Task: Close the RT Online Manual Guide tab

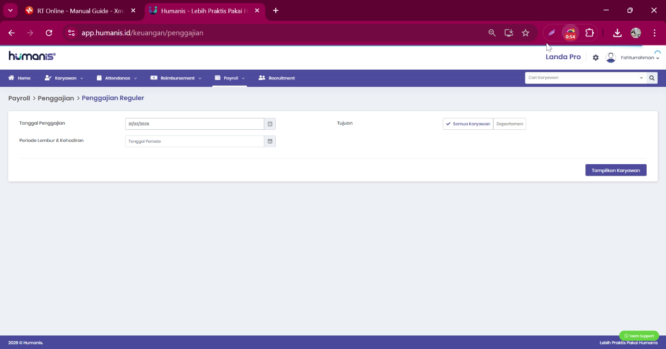Action: click(x=133, y=10)
